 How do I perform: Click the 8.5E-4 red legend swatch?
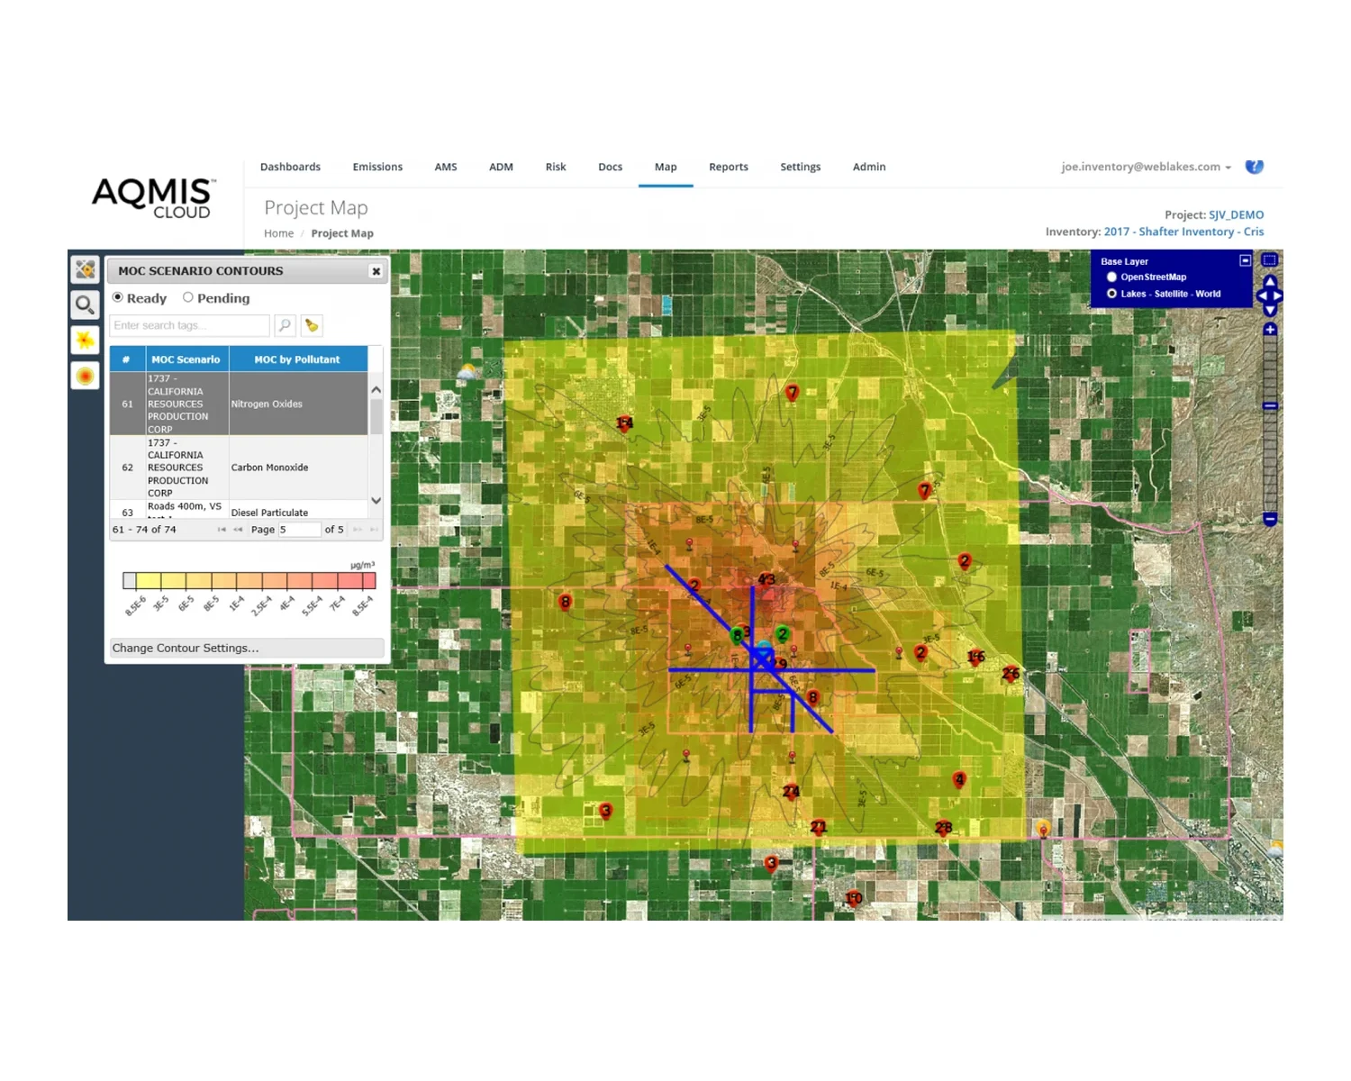click(369, 581)
